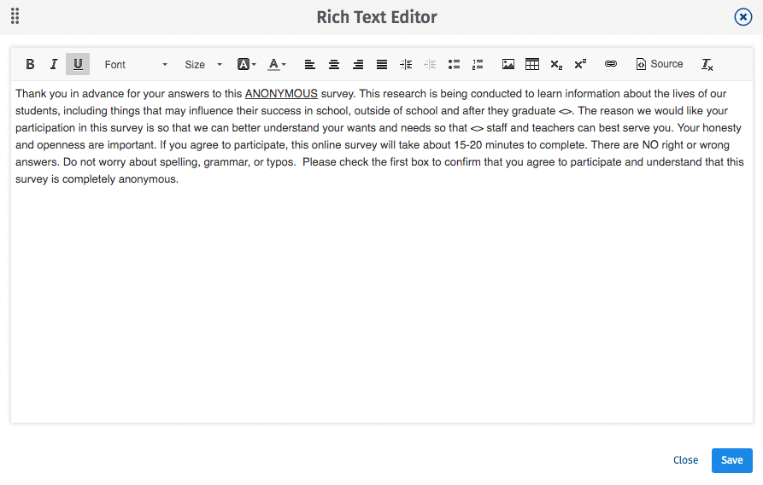
Task: Insert a table
Action: click(532, 64)
